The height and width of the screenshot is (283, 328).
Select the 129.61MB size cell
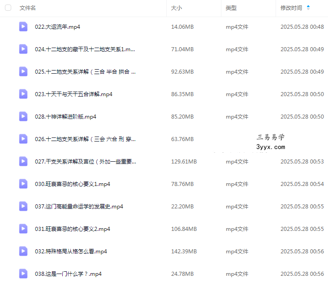pos(184,162)
